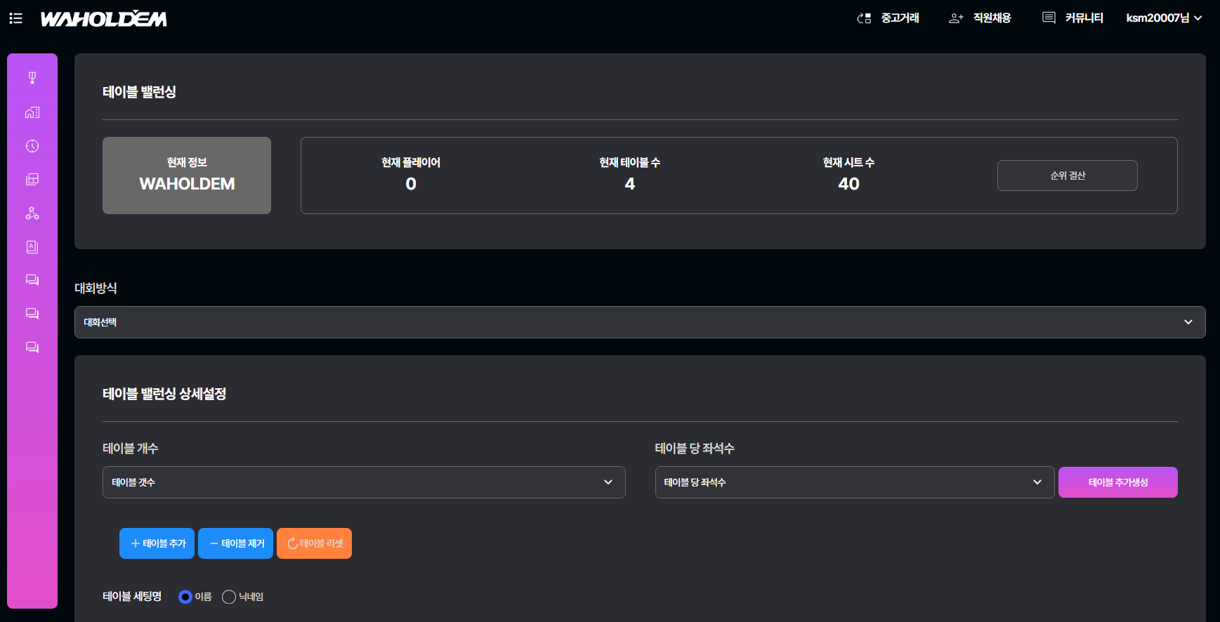Open the 커뮤니티 menu item
The image size is (1220, 622).
[1073, 18]
